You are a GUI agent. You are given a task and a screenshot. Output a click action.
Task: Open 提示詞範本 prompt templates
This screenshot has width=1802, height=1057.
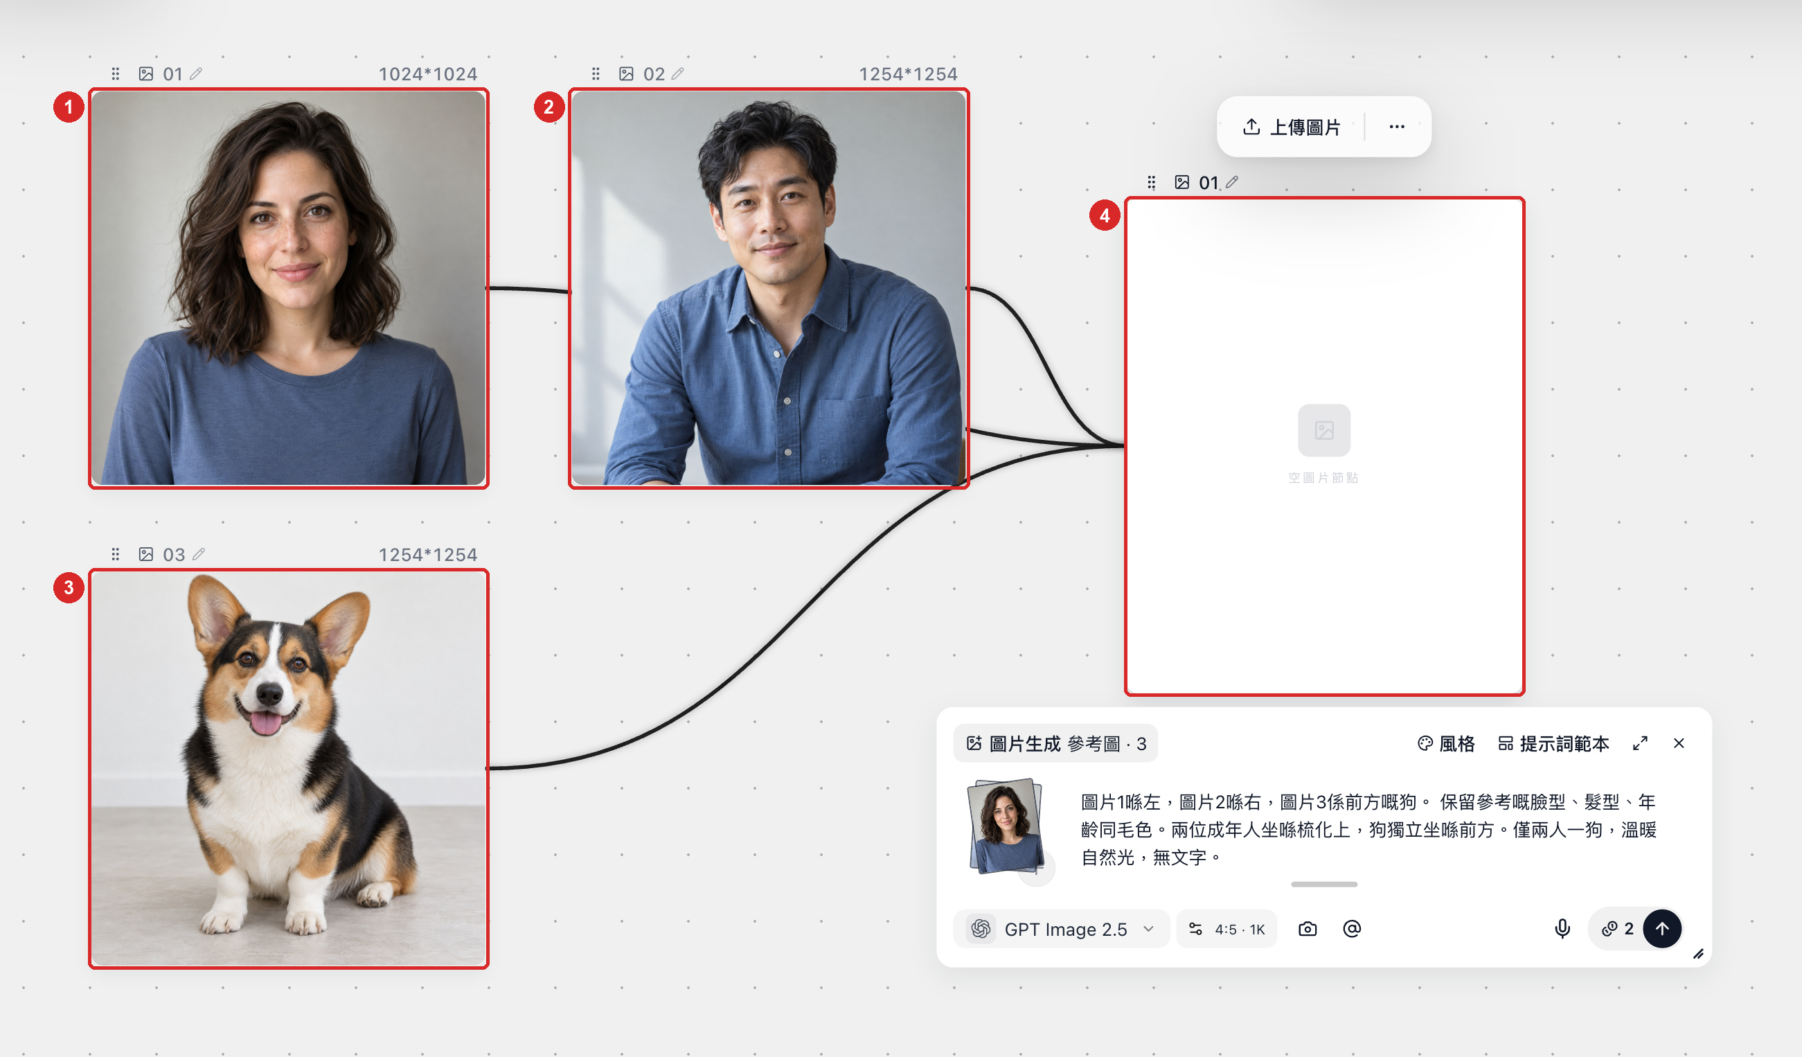point(1553,744)
